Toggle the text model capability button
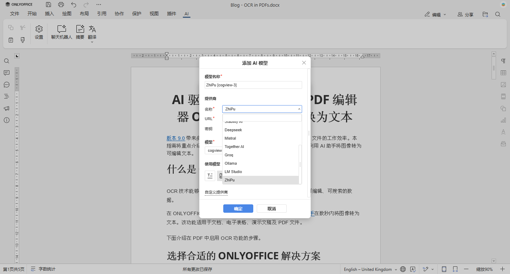 coord(210,176)
